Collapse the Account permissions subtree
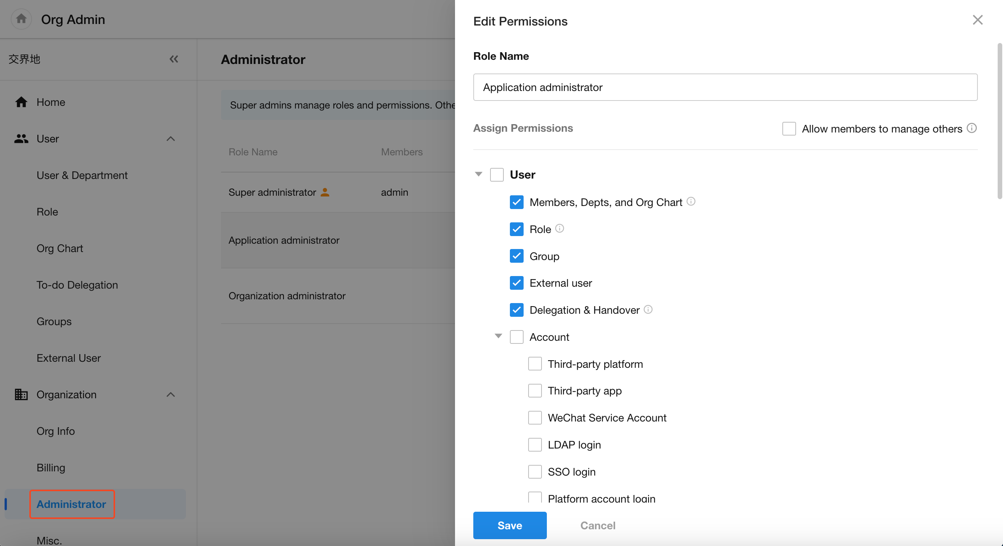Screen dimensions: 1003x546 pyautogui.click(x=498, y=336)
